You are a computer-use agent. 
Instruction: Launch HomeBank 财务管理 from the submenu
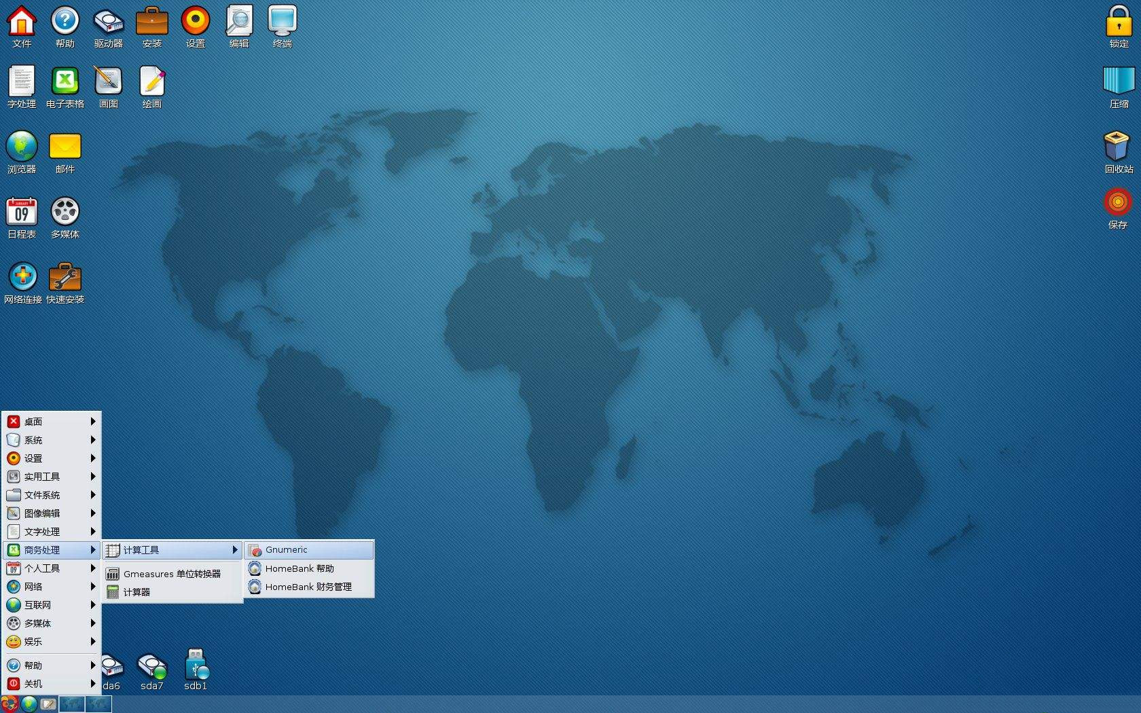(x=309, y=587)
